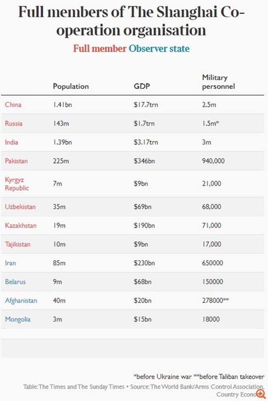Select Belarus in the table
This screenshot has width=268, height=401.
pyautogui.click(x=15, y=282)
